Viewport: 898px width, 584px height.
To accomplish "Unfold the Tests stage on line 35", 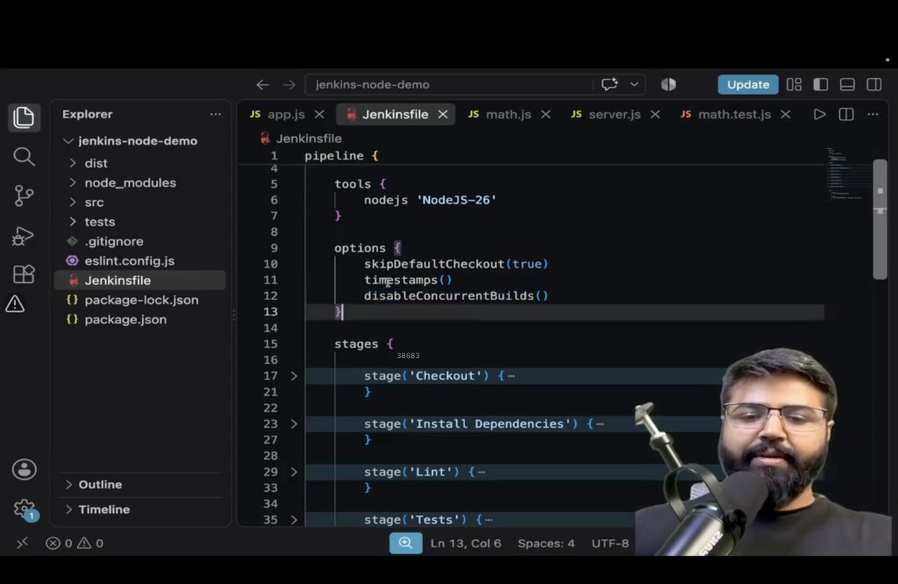I will 294,520.
